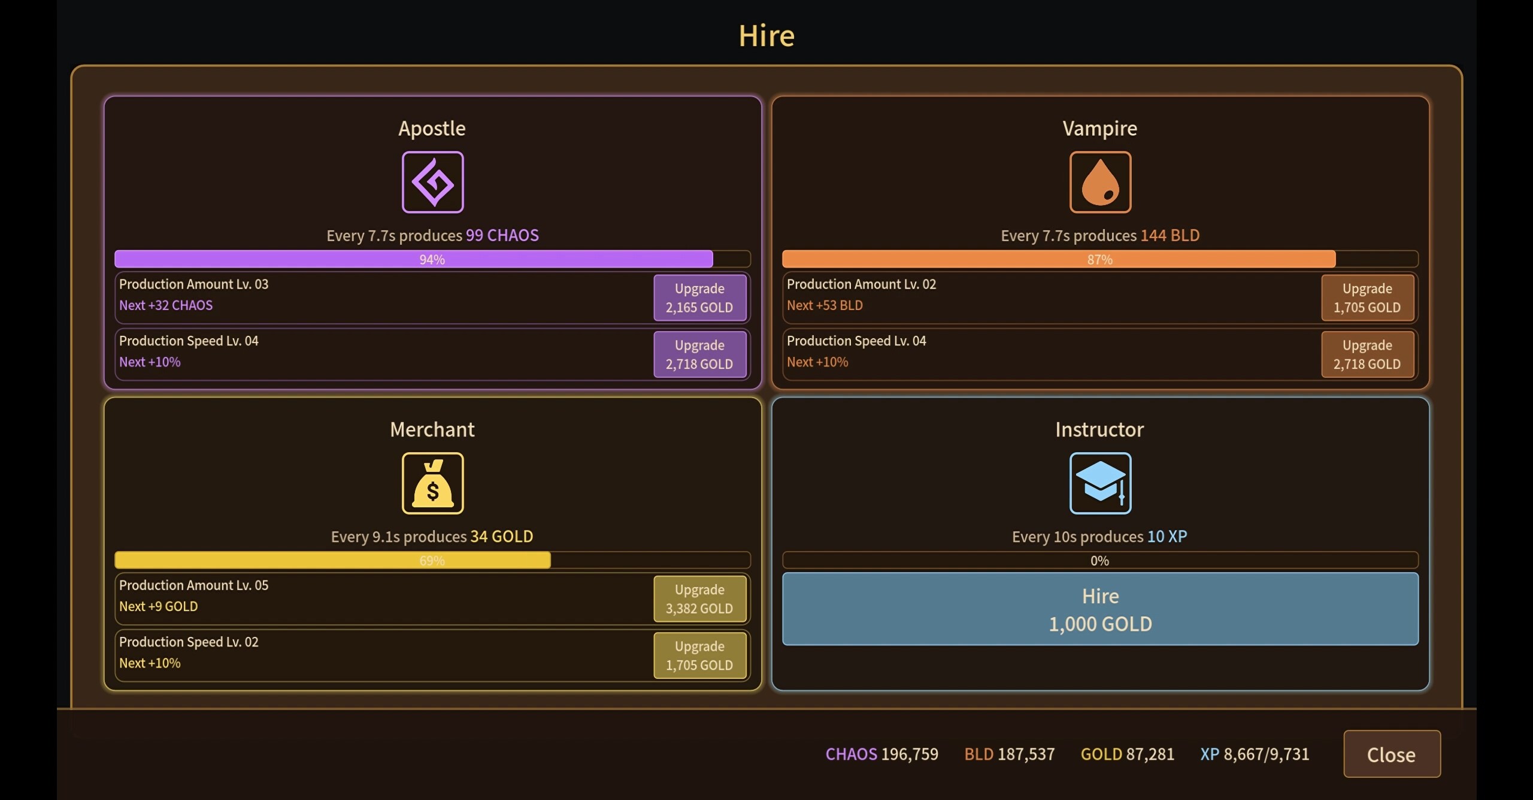Upgrade Apostle Production Amount for 2,165 GOLD

(x=699, y=298)
